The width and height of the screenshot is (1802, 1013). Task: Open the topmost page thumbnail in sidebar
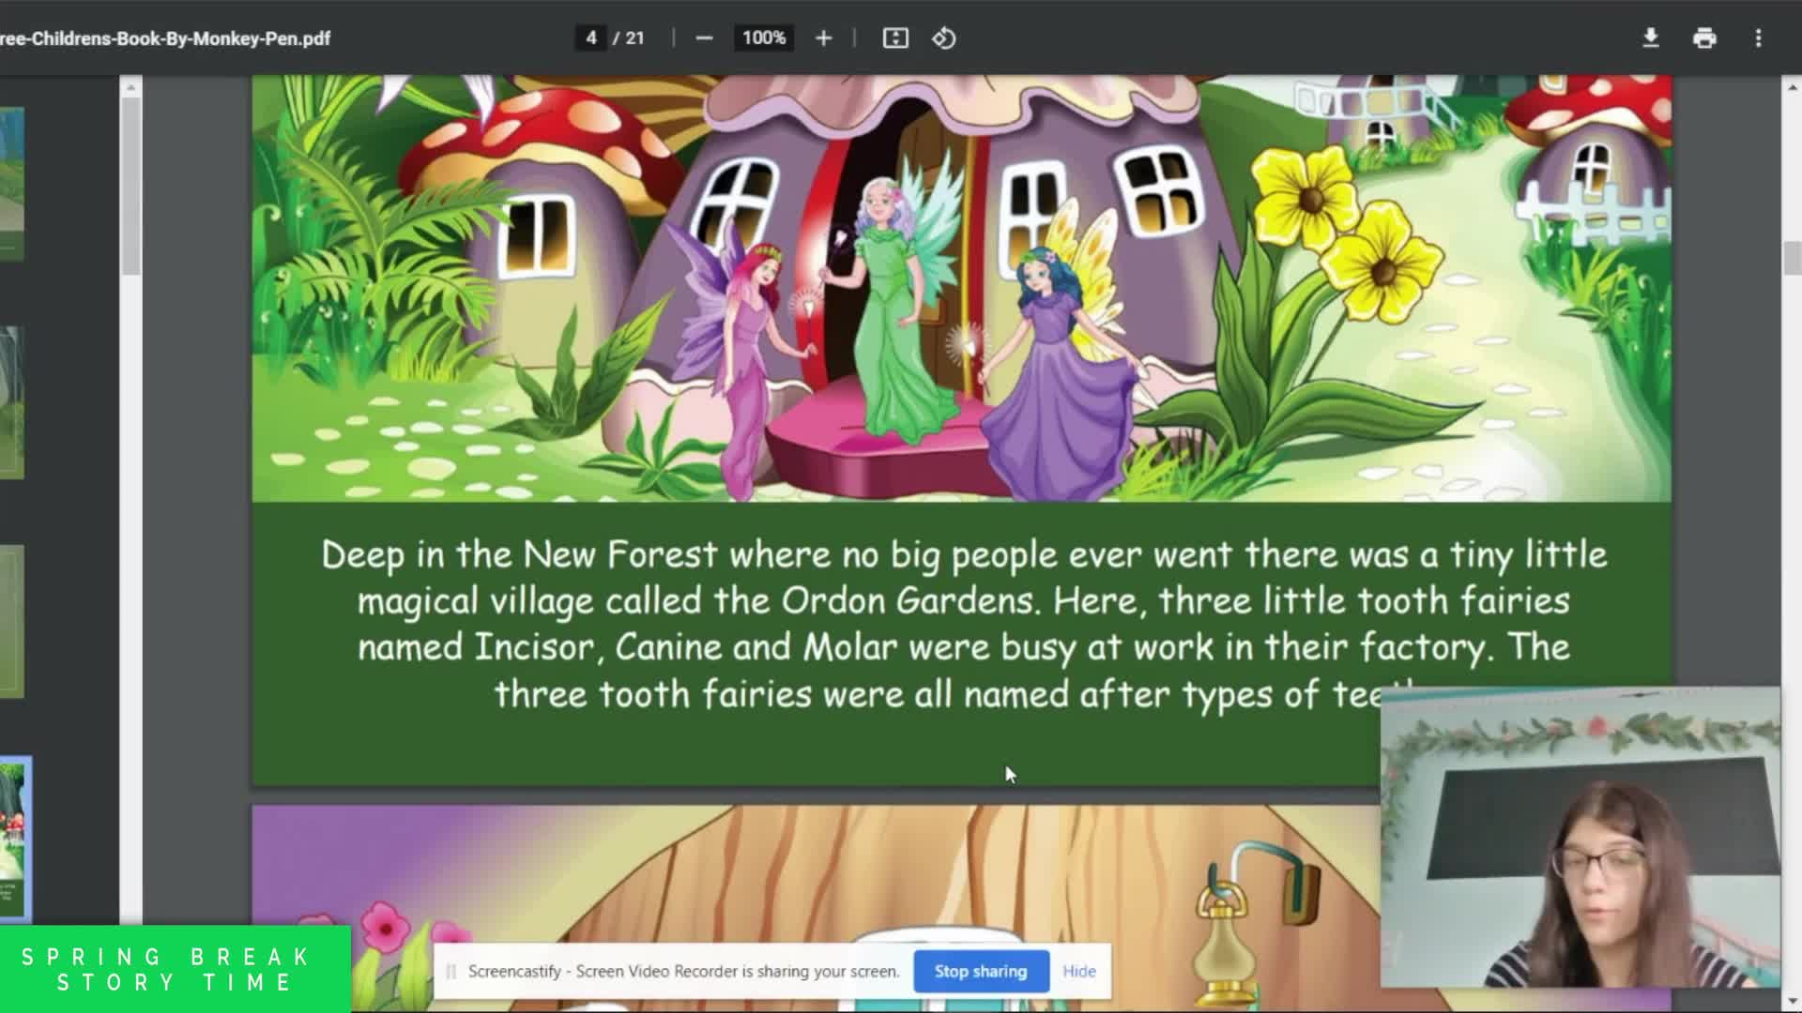(11, 183)
